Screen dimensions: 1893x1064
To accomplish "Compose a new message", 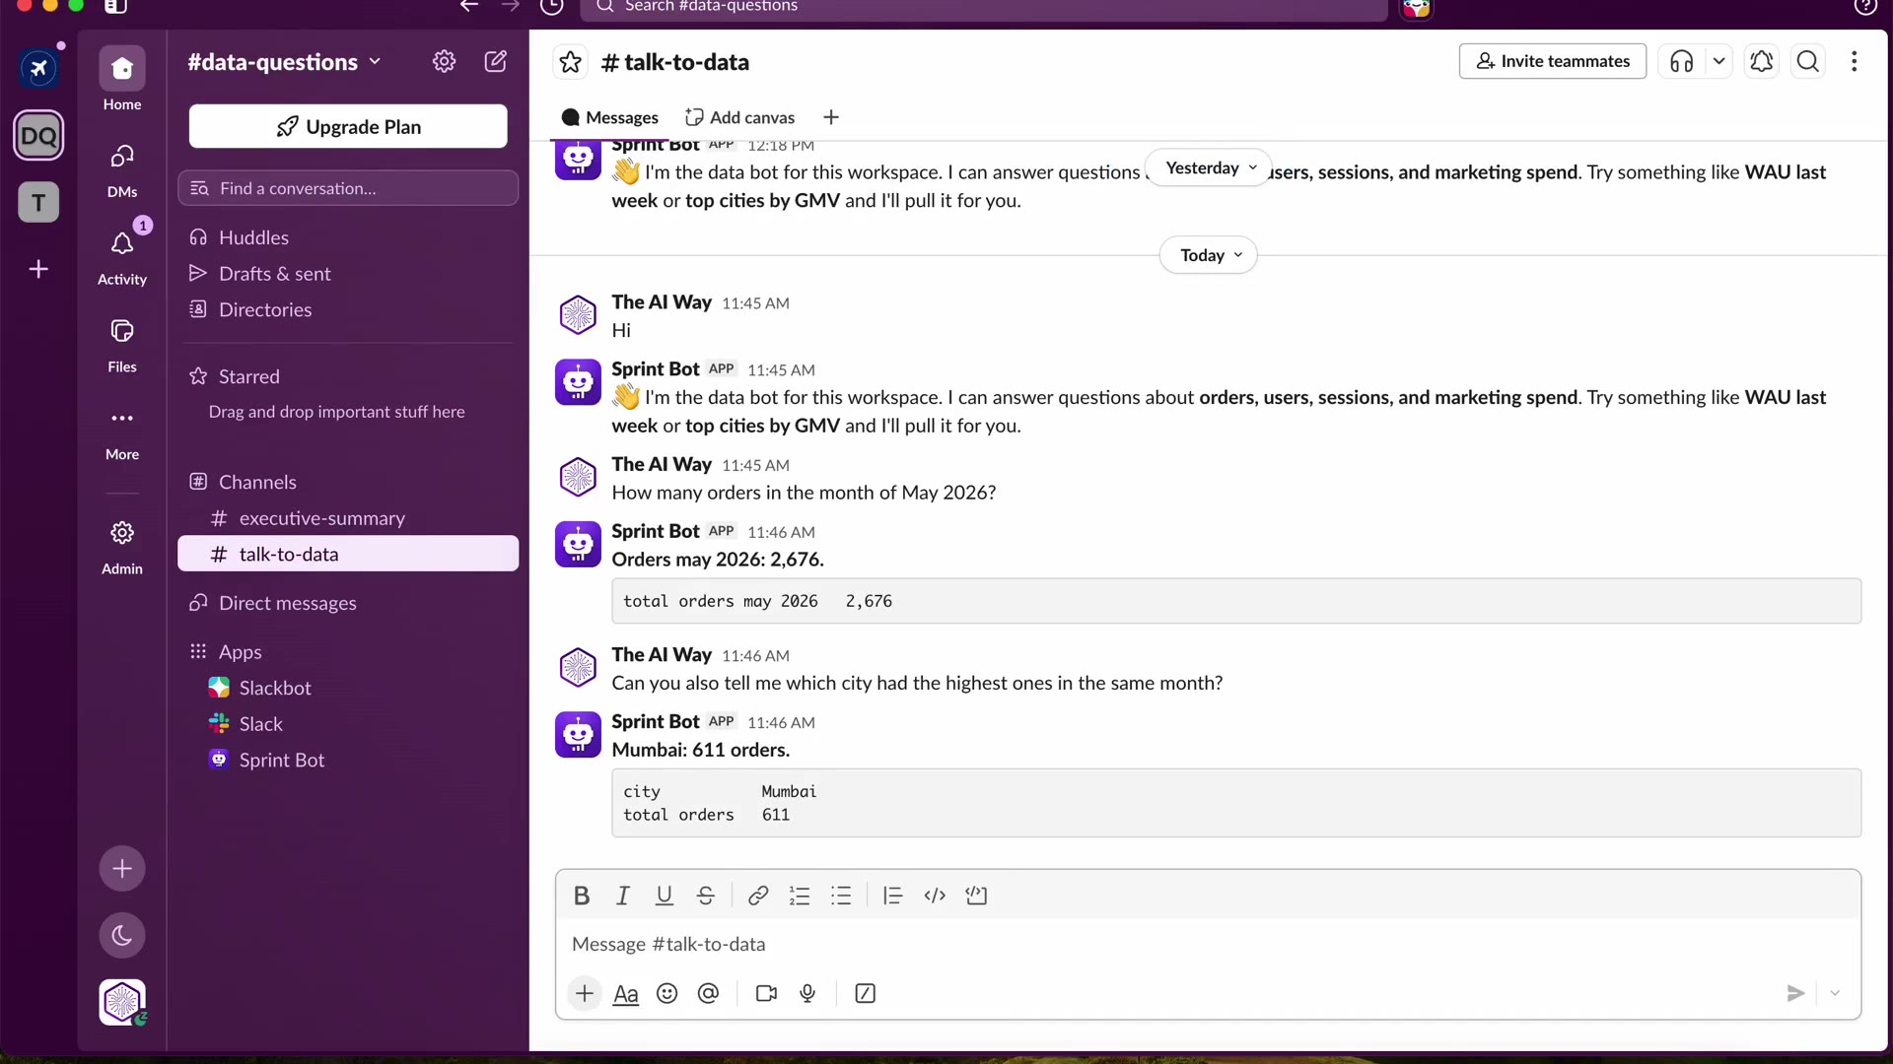I will (x=496, y=61).
